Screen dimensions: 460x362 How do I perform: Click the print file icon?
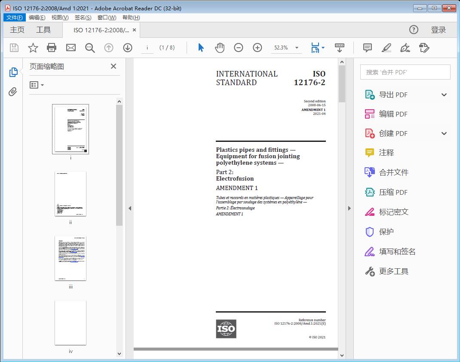(52, 48)
